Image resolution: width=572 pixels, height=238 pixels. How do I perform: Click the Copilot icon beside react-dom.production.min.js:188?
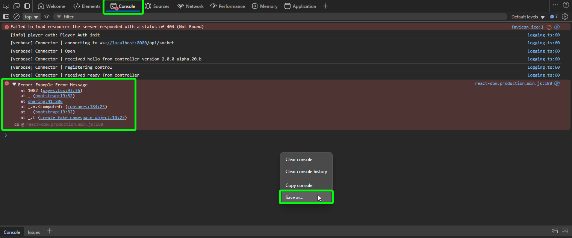557,83
